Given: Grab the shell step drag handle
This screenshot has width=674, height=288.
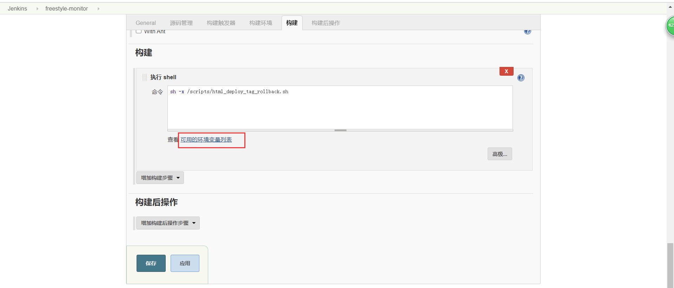Looking at the screenshot, I should [x=144, y=77].
